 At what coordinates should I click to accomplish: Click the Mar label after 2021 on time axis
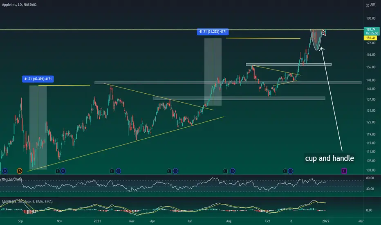tap(132, 221)
